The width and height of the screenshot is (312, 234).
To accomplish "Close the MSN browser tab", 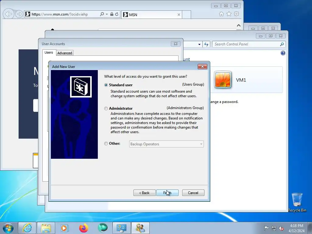I will (x=179, y=15).
